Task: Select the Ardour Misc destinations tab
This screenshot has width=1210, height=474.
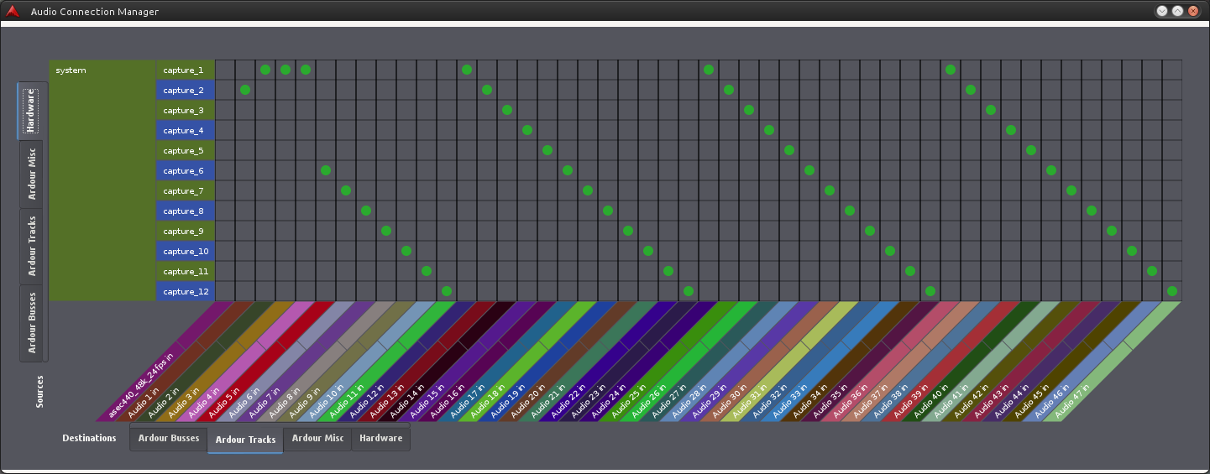Action: coord(317,439)
